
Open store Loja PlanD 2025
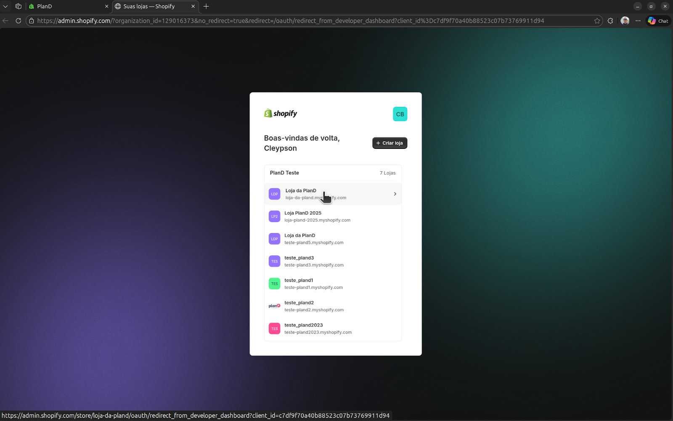click(333, 216)
